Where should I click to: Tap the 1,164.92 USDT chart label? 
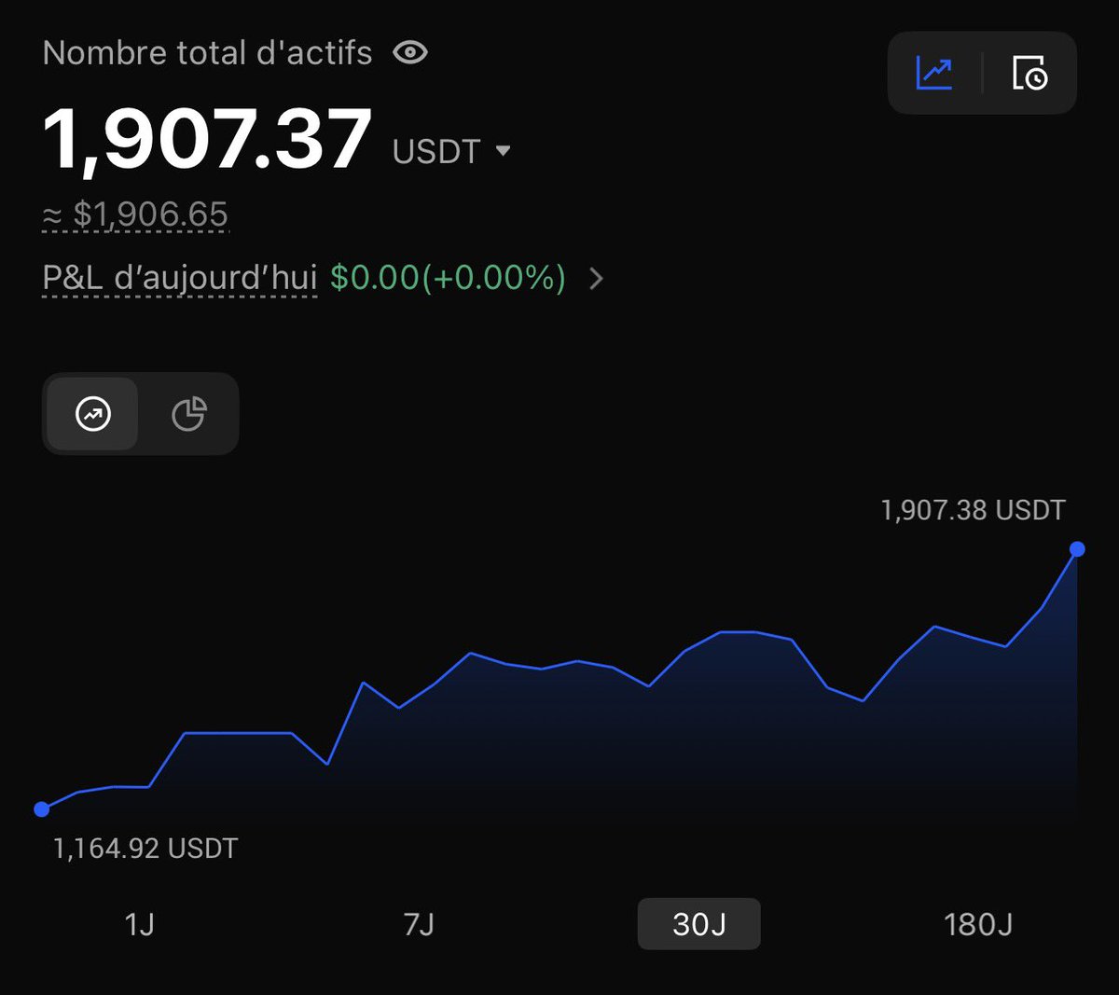(145, 849)
